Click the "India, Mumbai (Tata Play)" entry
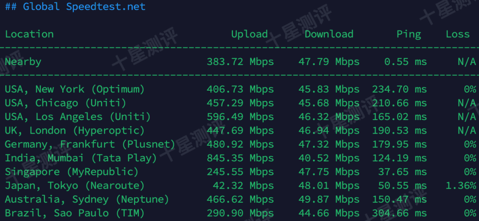 [81, 158]
